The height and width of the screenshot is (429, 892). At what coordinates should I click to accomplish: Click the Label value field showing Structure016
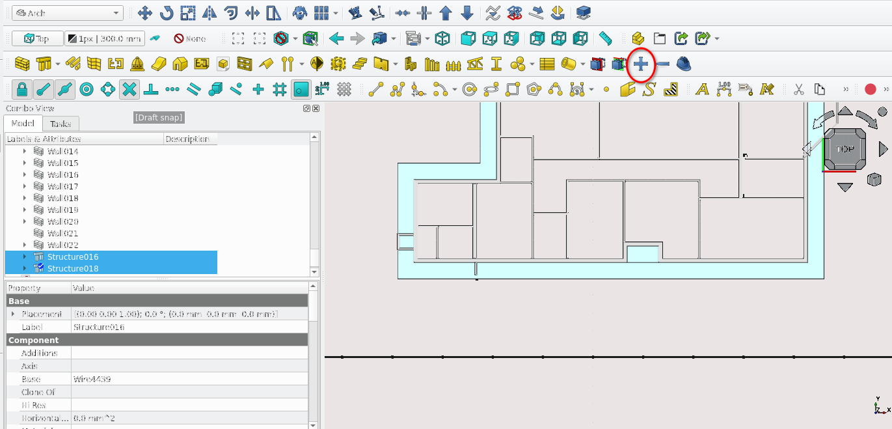[x=189, y=327]
